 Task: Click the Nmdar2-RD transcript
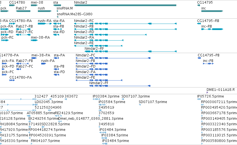click(x=110, y=35)
